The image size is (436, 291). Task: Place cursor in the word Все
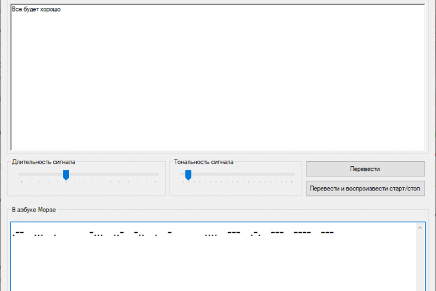point(17,9)
